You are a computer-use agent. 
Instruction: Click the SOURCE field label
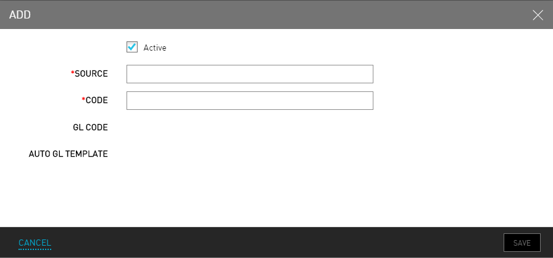[x=91, y=74]
